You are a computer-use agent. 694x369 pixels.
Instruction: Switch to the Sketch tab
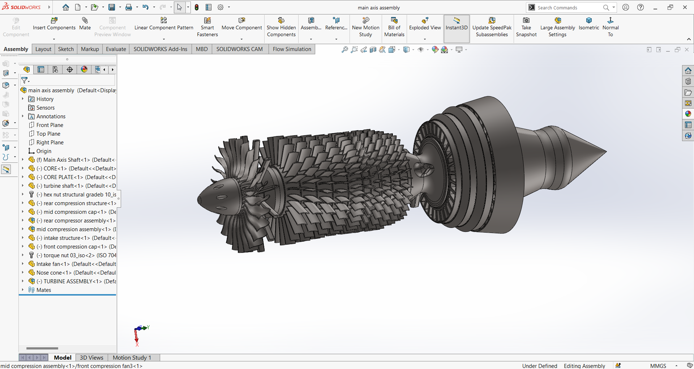[x=66, y=49]
